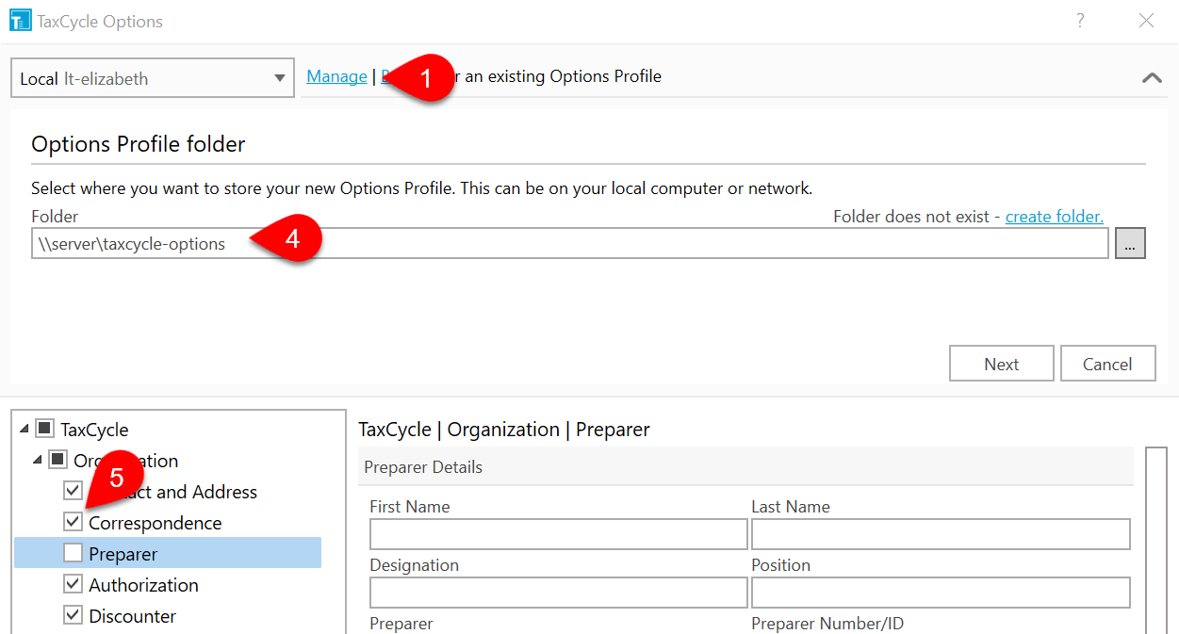The height and width of the screenshot is (634, 1179).
Task: Open the Local lt-elizabeth profile dropdown
Action: click(x=153, y=78)
